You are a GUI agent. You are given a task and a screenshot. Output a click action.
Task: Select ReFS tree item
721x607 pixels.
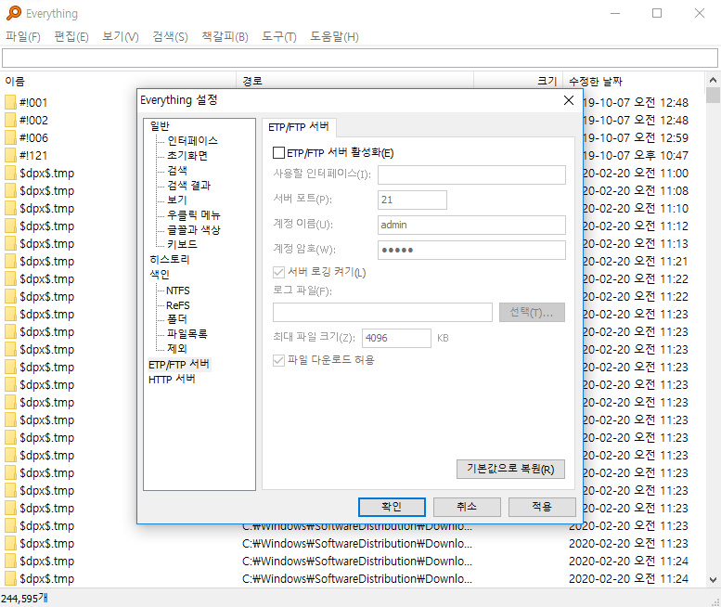[x=178, y=305]
